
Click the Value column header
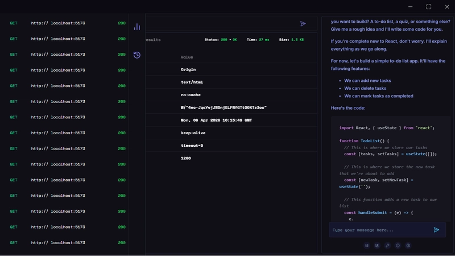187,57
